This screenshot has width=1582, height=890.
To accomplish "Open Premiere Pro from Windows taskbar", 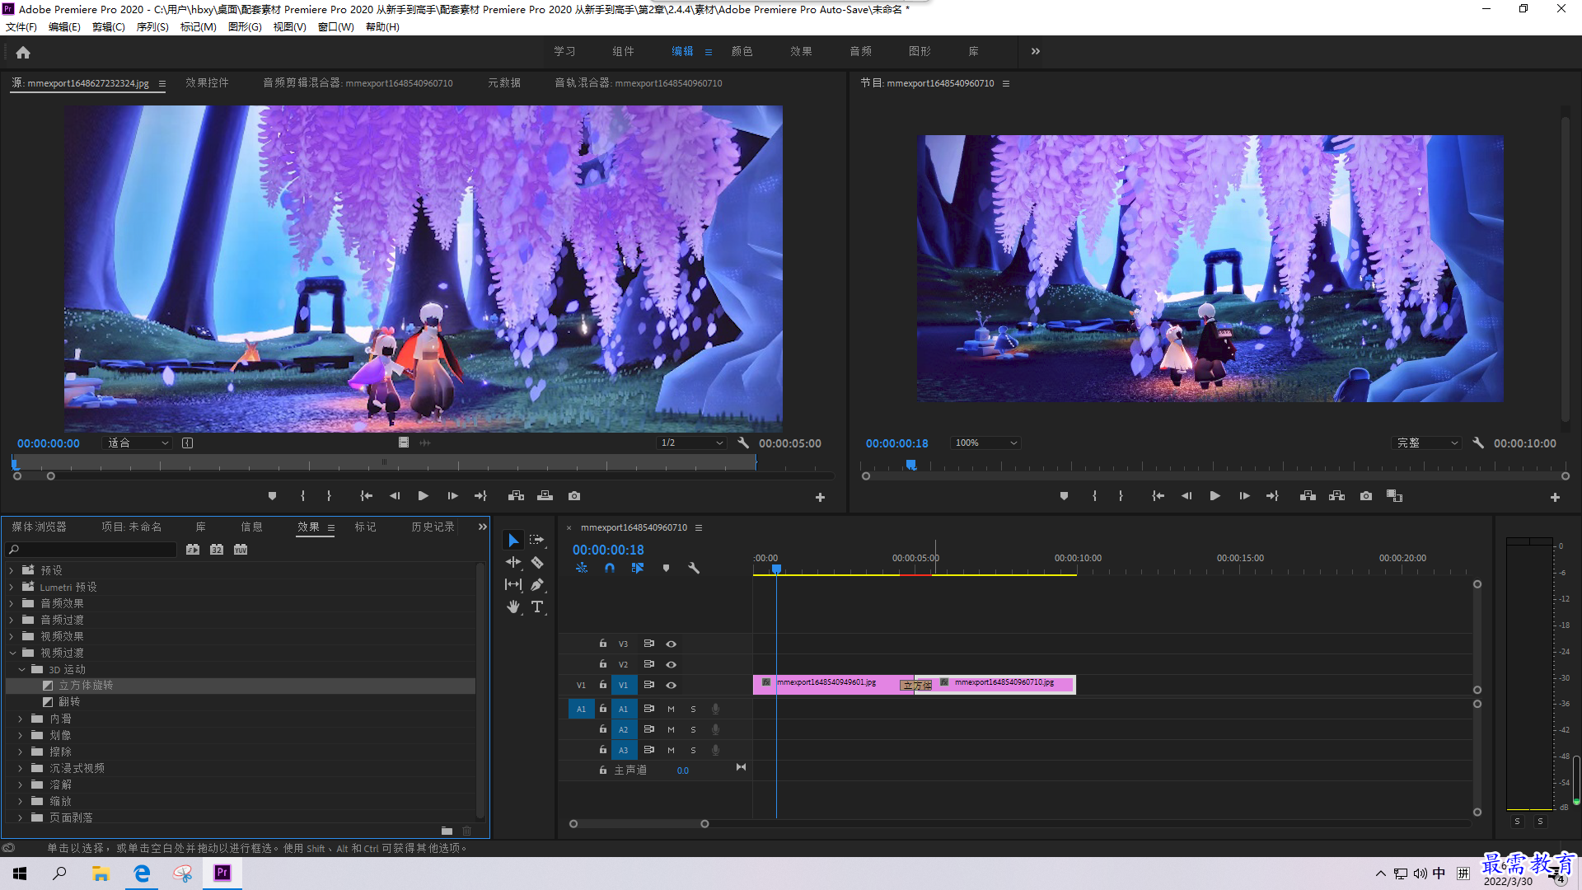I will [x=222, y=873].
